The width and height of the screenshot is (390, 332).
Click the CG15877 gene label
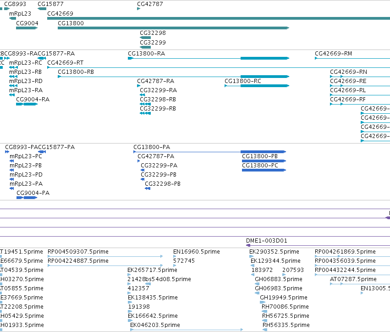pyautogui.click(x=50, y=4)
